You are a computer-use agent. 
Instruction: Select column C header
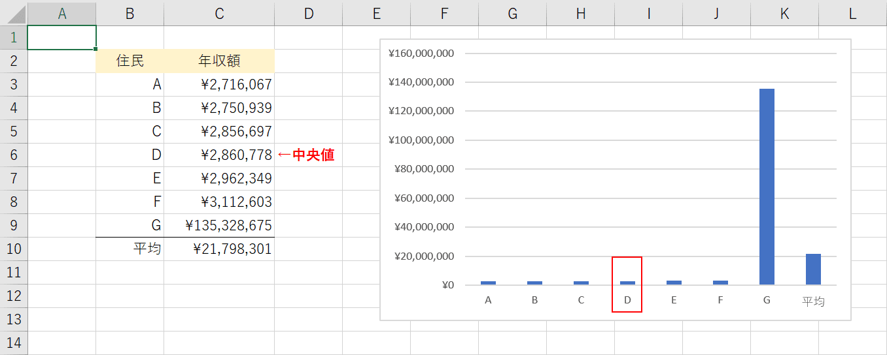(x=219, y=14)
